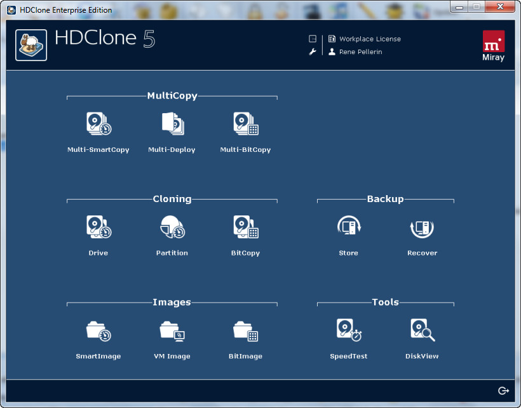Image resolution: width=521 pixels, height=408 pixels.
Task: Click the Multi-Deploy label
Action: tap(172, 149)
